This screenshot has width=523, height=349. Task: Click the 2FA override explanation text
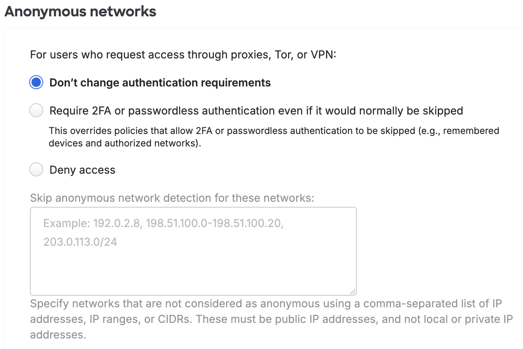coord(274,137)
